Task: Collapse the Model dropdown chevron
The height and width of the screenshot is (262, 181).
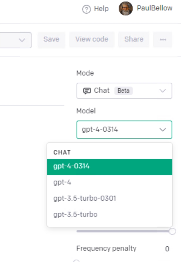Action: click(x=163, y=130)
